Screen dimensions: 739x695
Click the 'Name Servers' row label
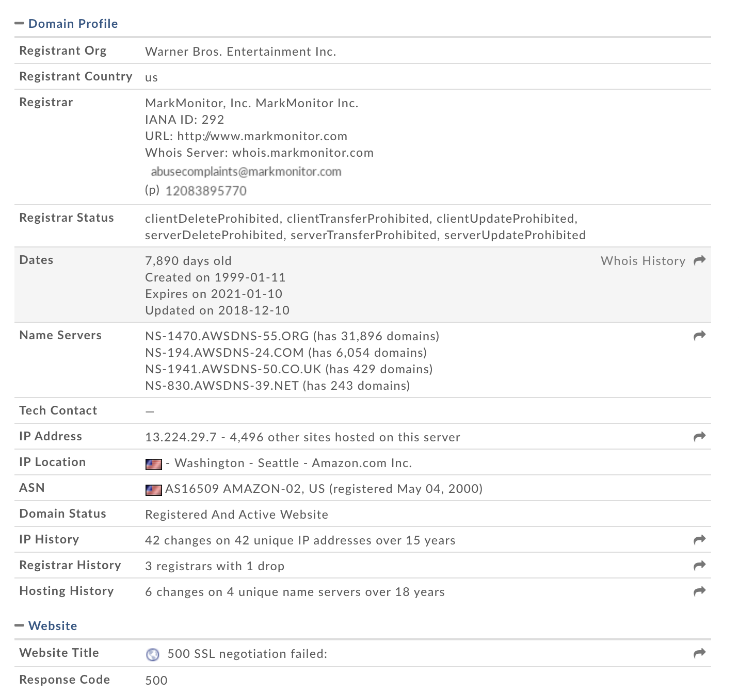tap(60, 335)
